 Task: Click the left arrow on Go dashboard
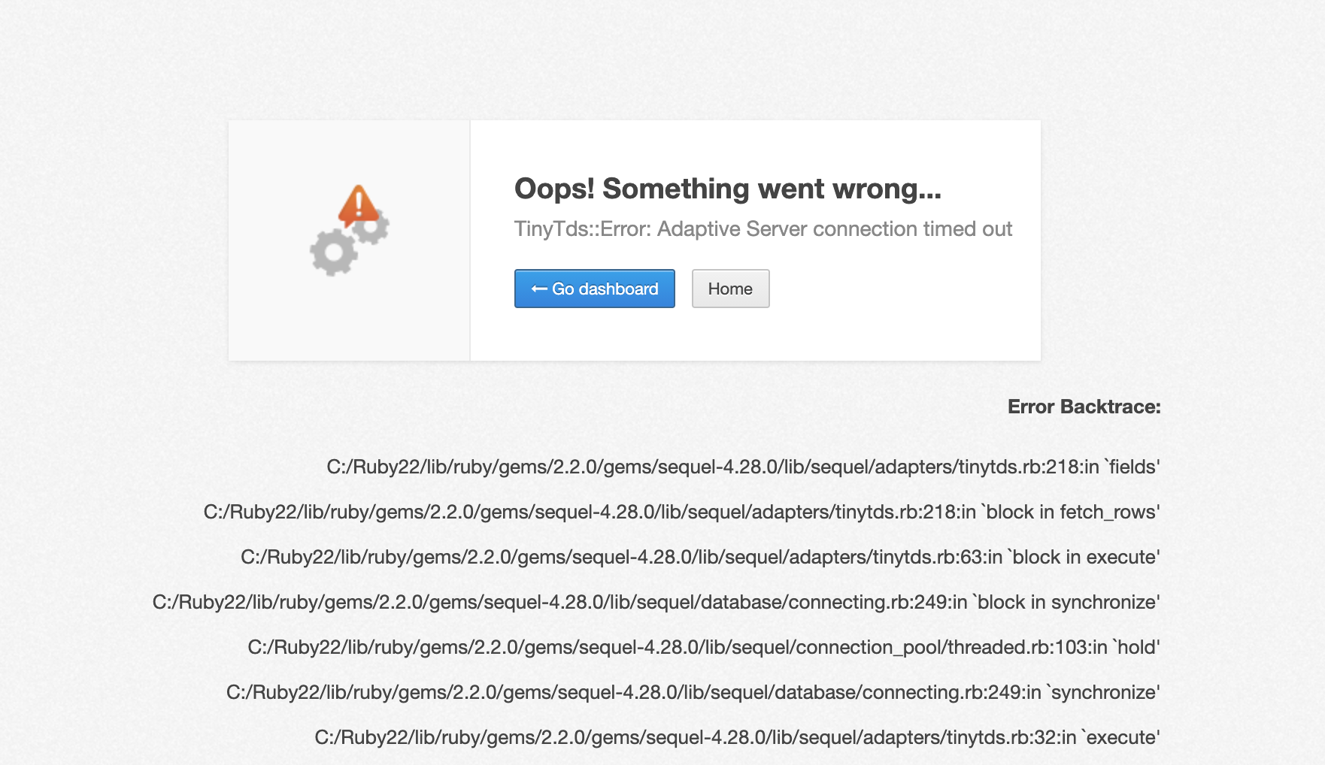point(539,289)
